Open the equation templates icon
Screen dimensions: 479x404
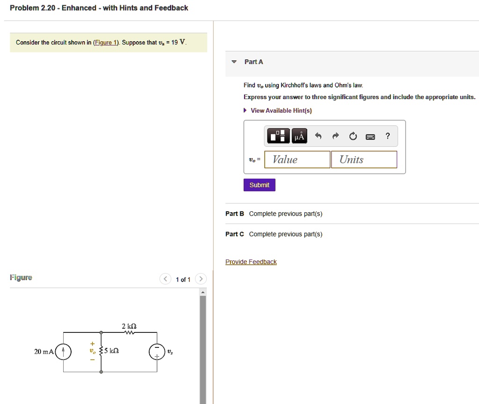(x=278, y=136)
